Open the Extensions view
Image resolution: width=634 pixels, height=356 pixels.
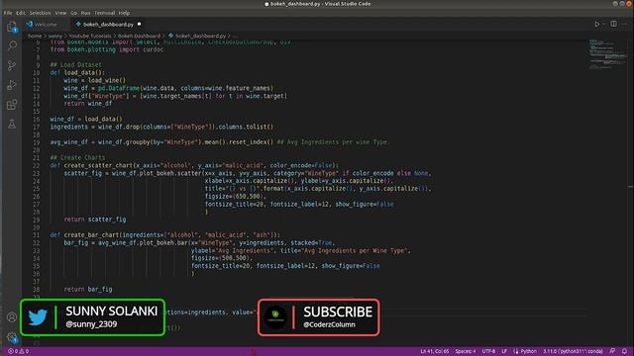[12, 105]
